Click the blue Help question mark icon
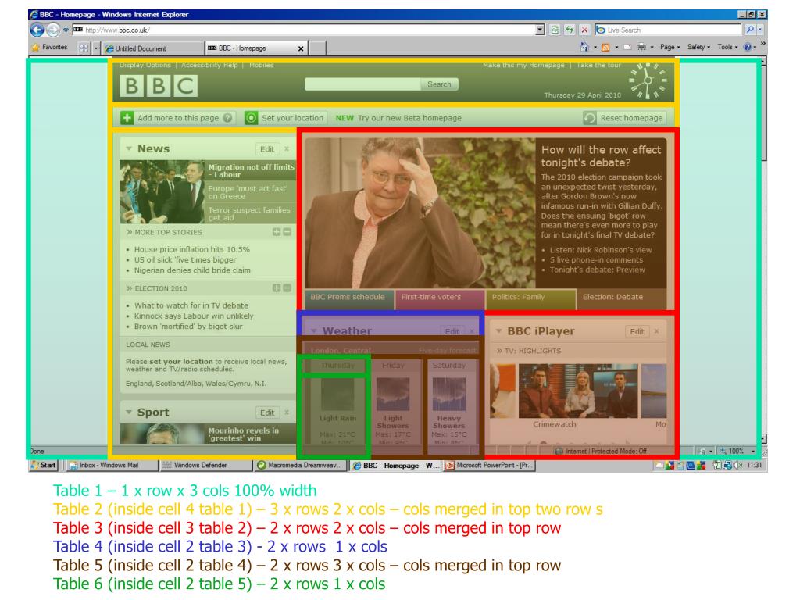The image size is (800, 600). pos(748,47)
